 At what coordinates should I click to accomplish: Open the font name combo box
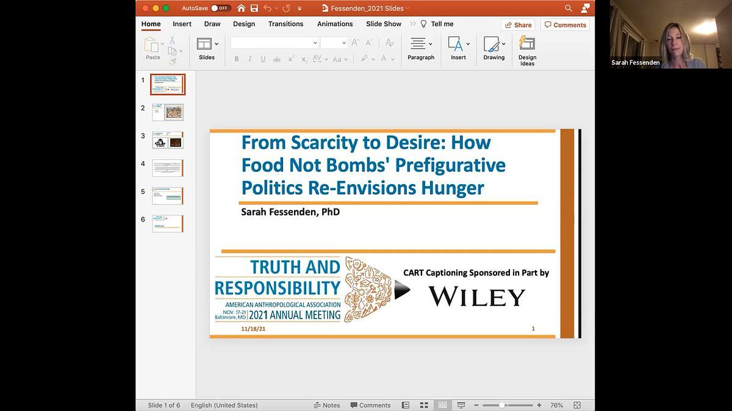pos(274,43)
